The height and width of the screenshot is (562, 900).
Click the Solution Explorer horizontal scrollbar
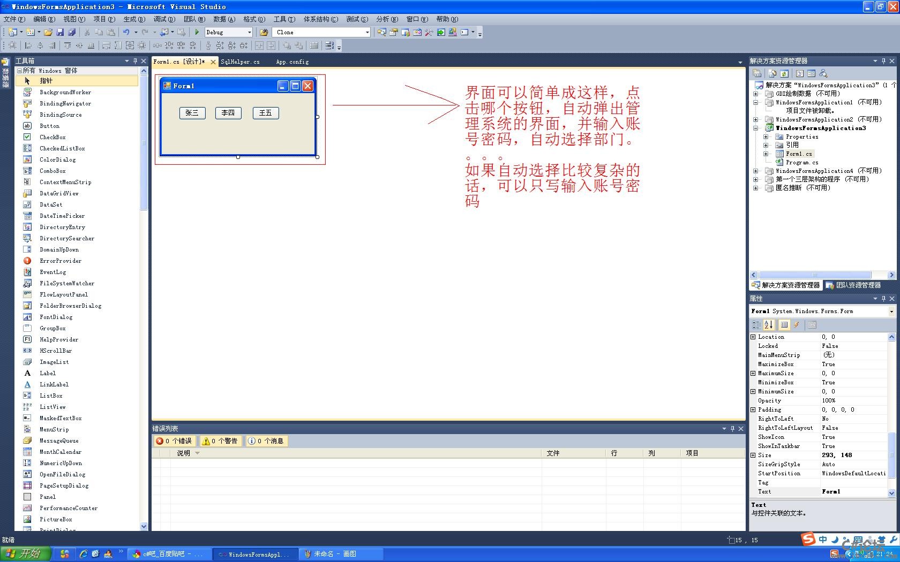pos(815,275)
